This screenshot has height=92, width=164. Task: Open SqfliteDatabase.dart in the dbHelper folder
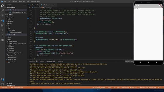(16, 32)
